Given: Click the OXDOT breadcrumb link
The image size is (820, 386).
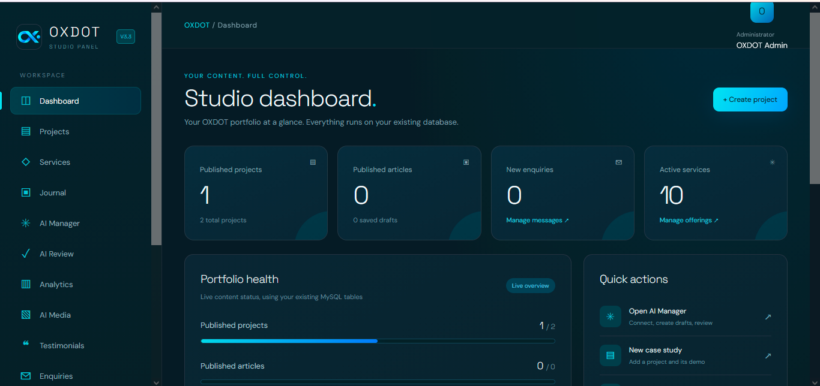Looking at the screenshot, I should (x=197, y=25).
